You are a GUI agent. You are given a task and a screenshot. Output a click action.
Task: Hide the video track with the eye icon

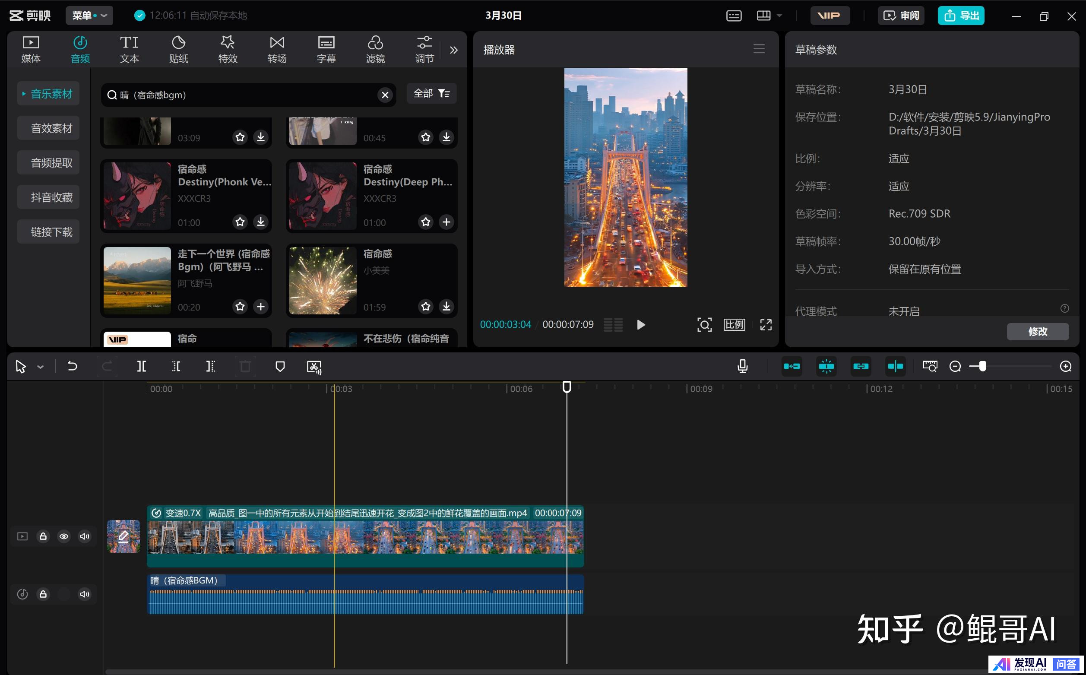(x=64, y=536)
